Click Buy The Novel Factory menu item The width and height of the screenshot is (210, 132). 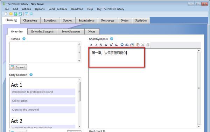(x=111, y=9)
